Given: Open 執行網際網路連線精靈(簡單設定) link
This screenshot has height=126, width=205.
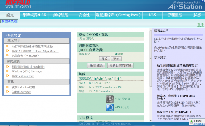Looking at the screenshot, I should coord(32,46).
